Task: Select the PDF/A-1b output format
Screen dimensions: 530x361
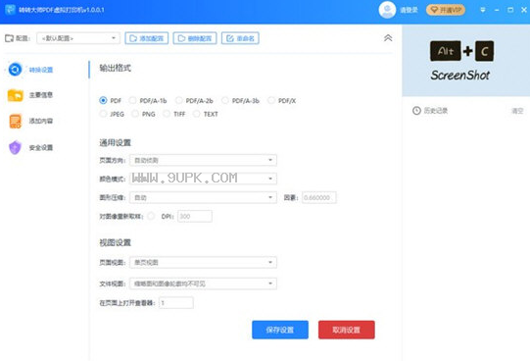Action: (132, 100)
